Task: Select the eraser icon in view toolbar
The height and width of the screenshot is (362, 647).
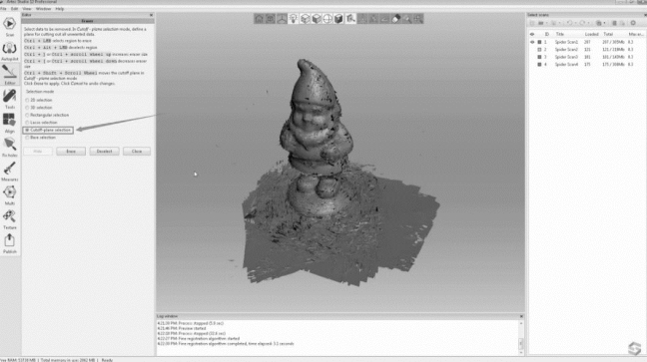Action: 395,19
